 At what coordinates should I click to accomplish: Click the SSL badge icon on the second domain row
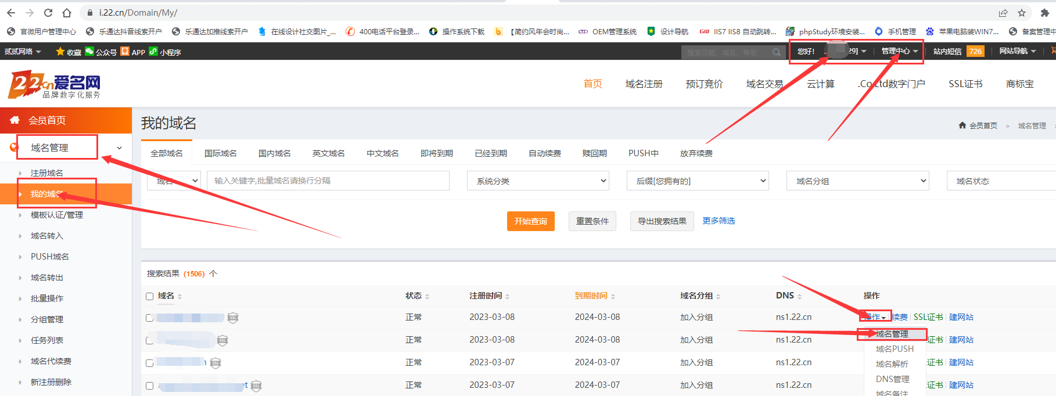click(222, 340)
